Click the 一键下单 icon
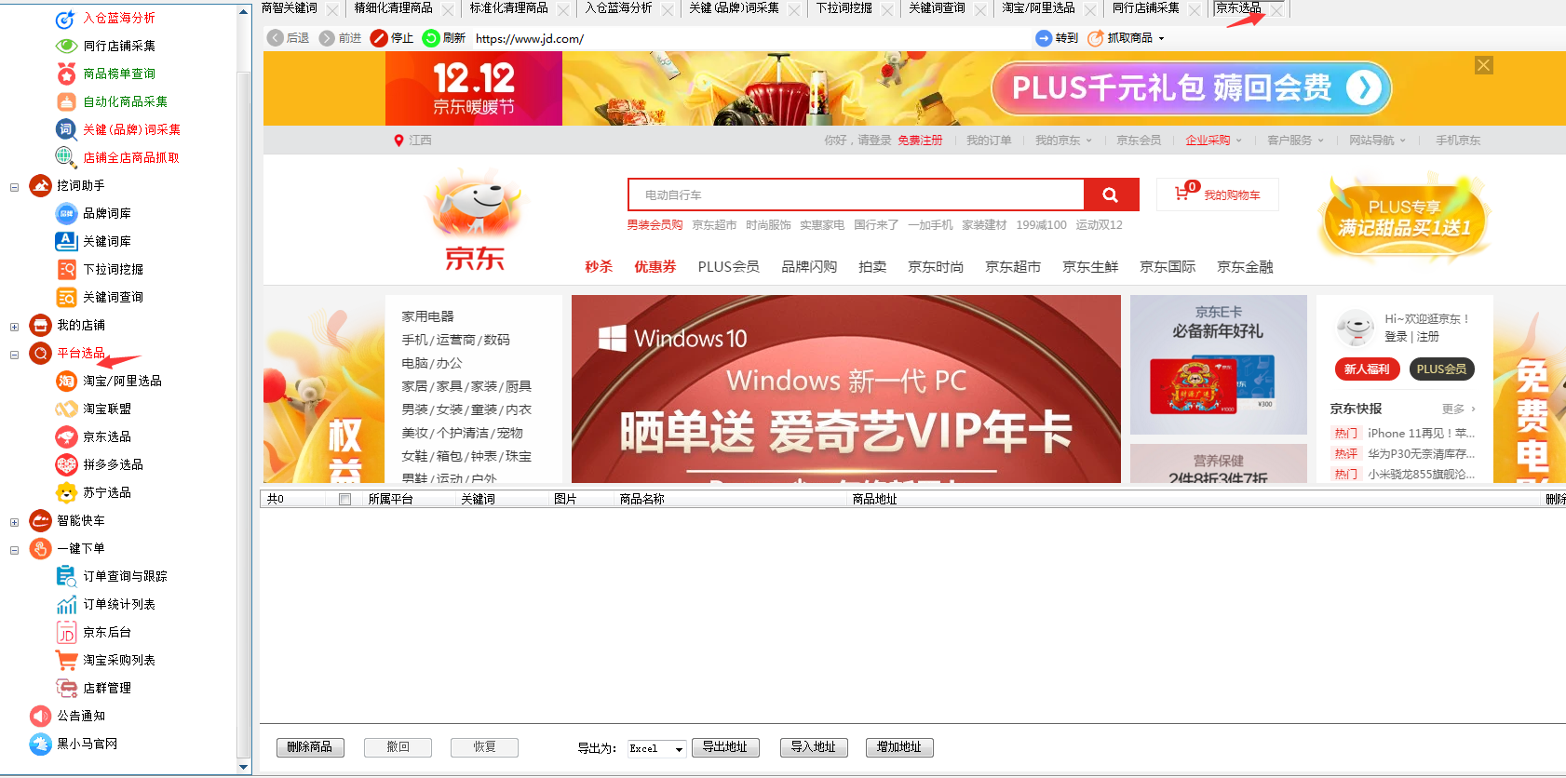The height and width of the screenshot is (778, 1566). pos(40,548)
